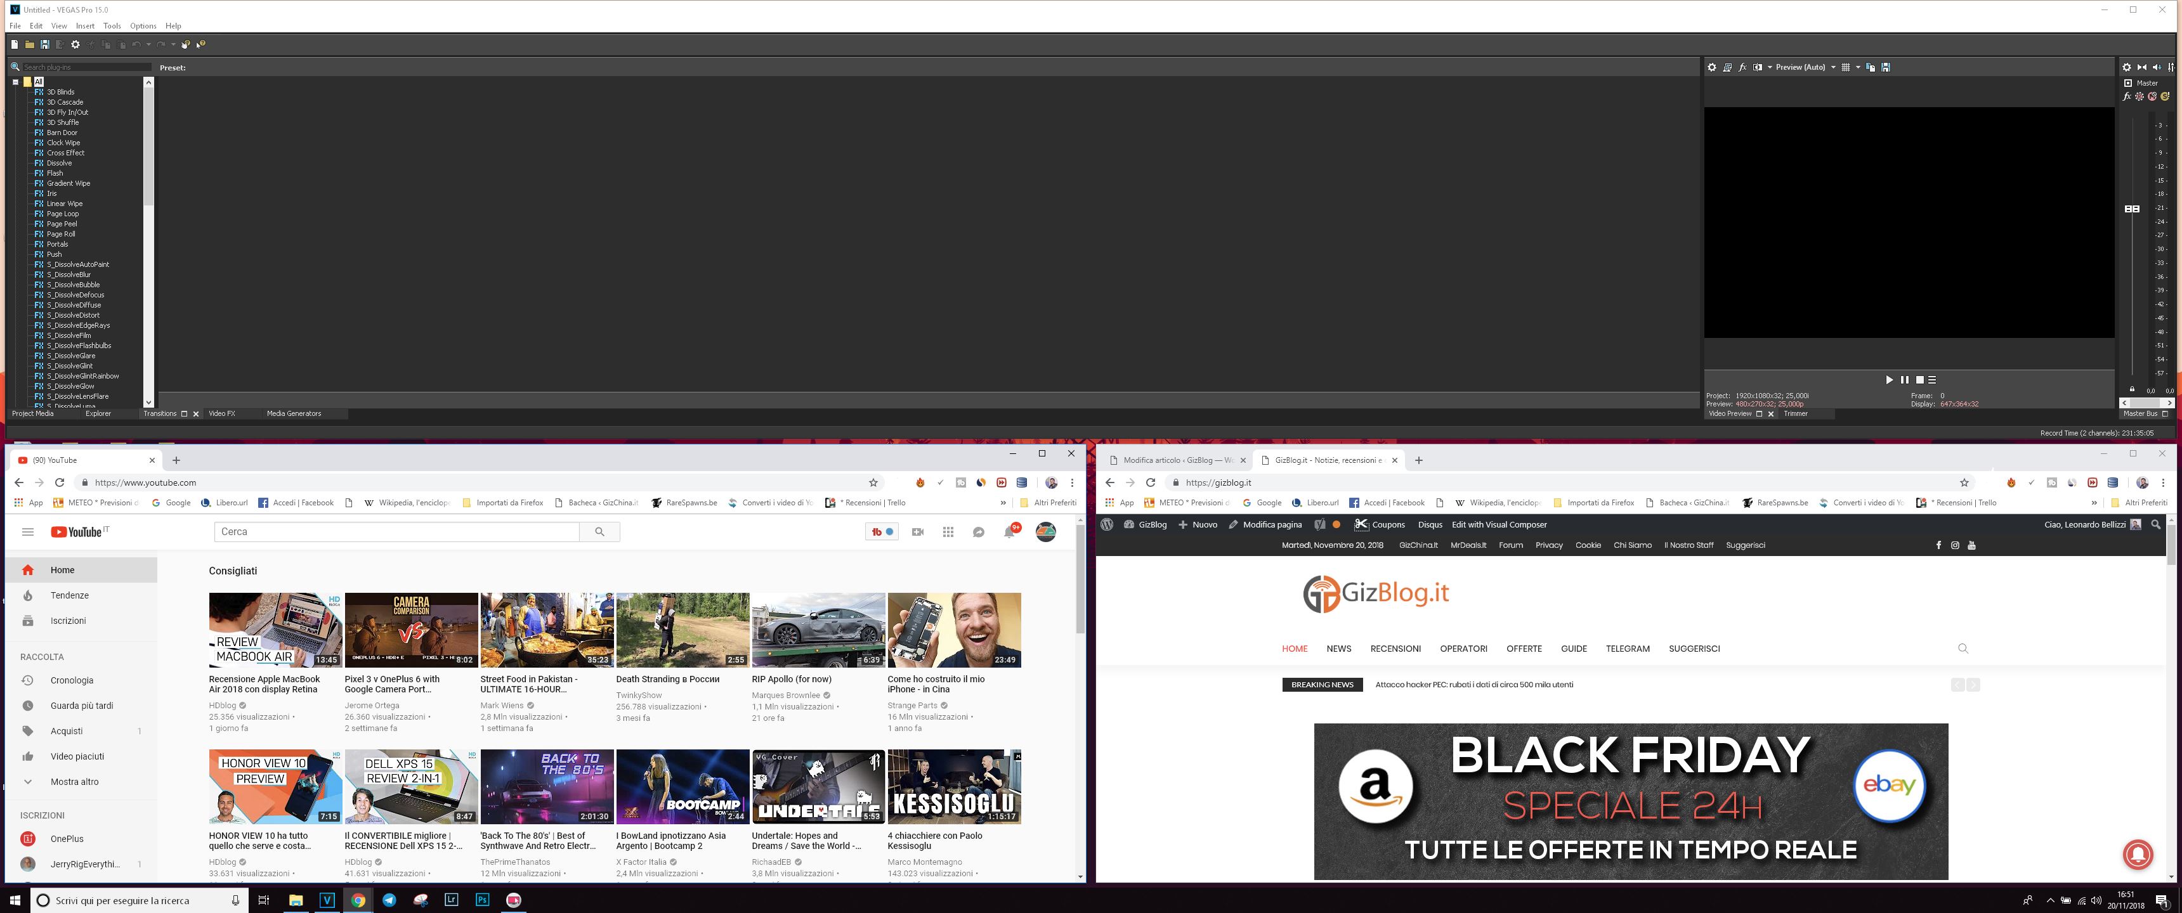Open the YouTube hamburger guide menu
The image size is (2182, 913).
[x=28, y=532]
